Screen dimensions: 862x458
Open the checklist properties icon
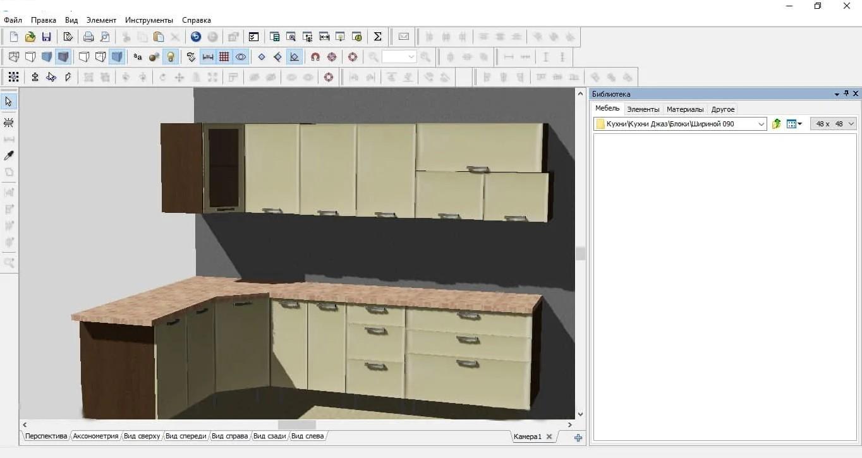pyautogui.click(x=253, y=37)
